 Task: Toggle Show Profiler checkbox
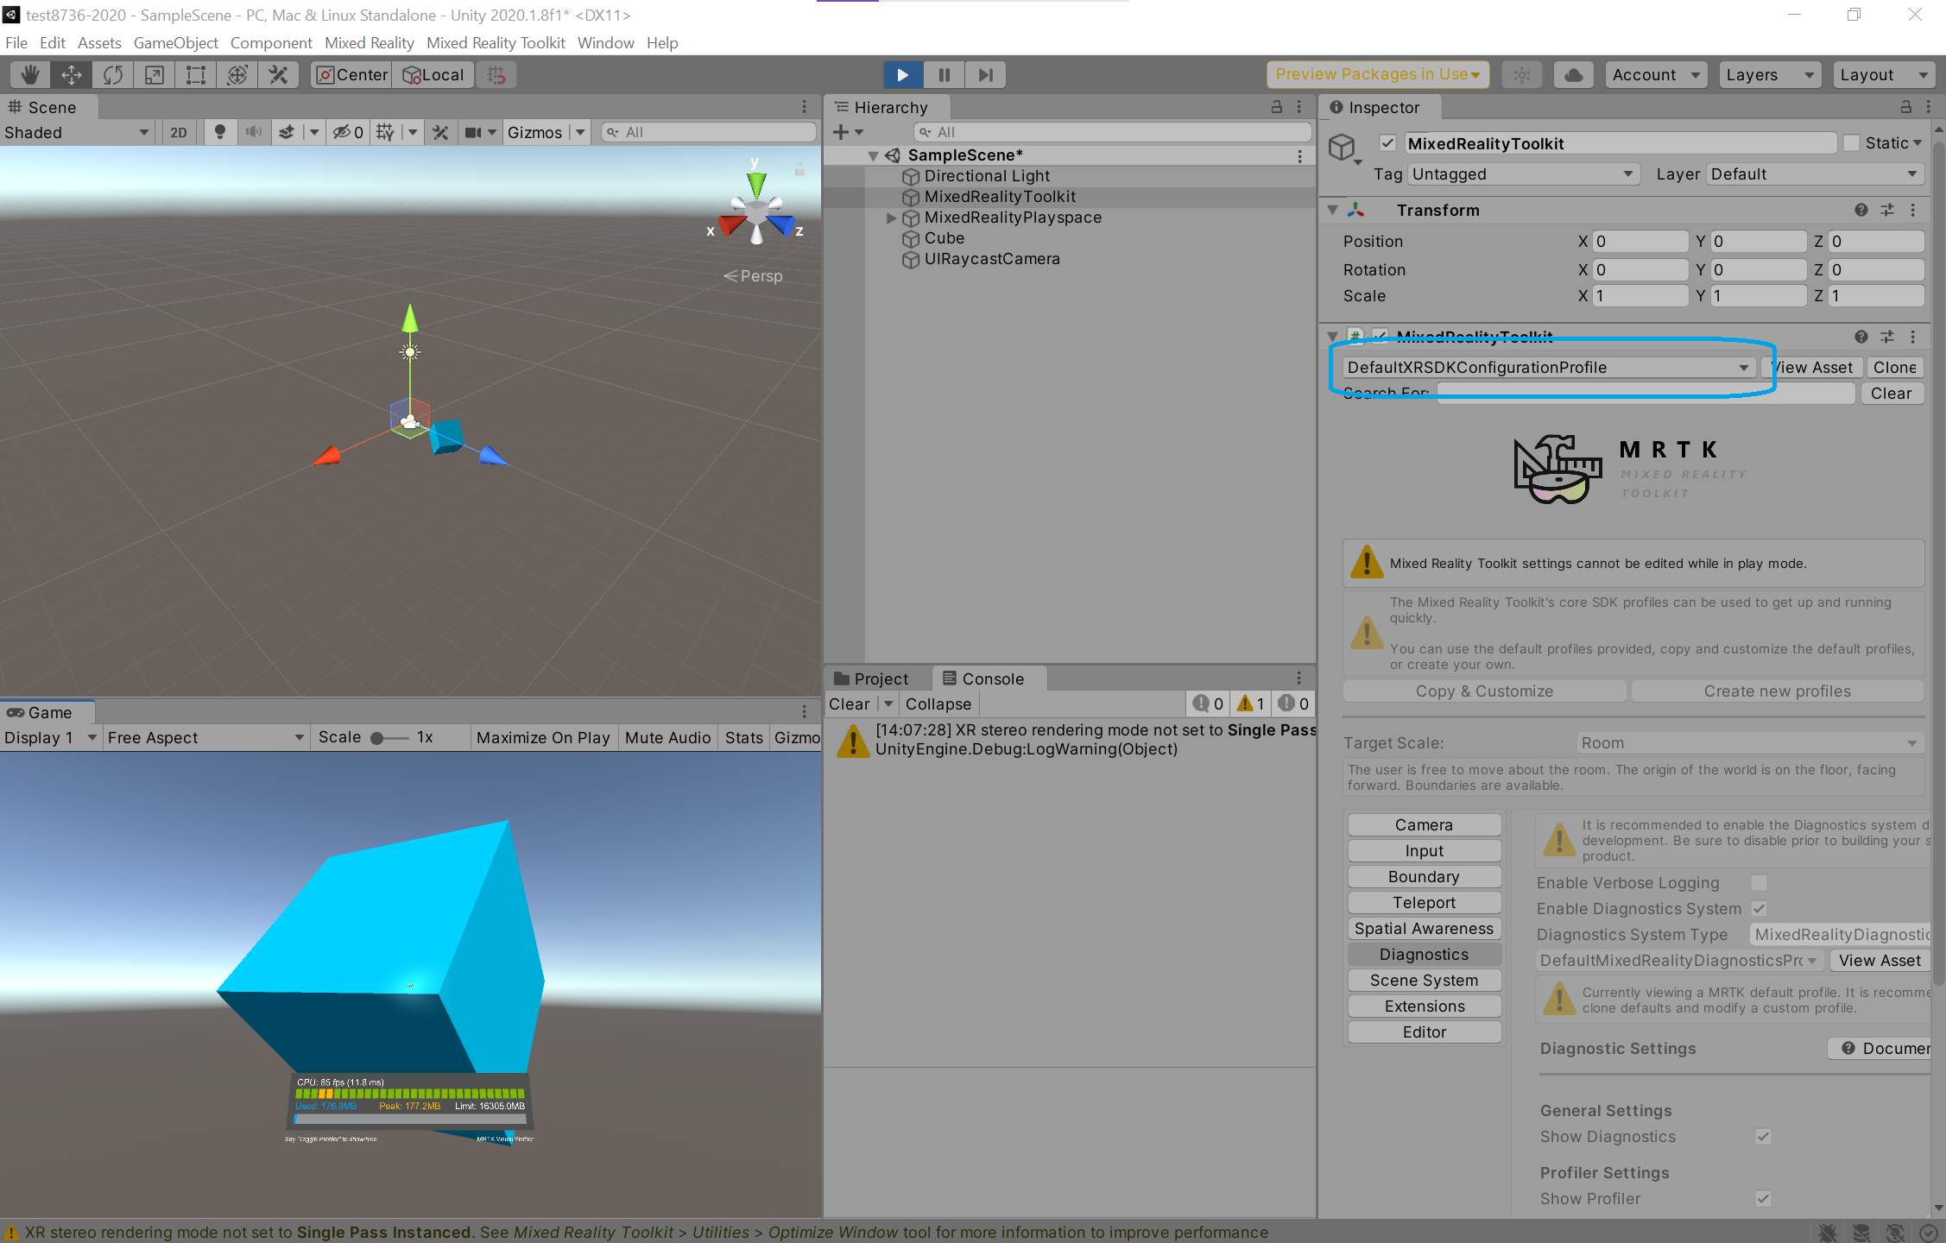[1763, 1199]
